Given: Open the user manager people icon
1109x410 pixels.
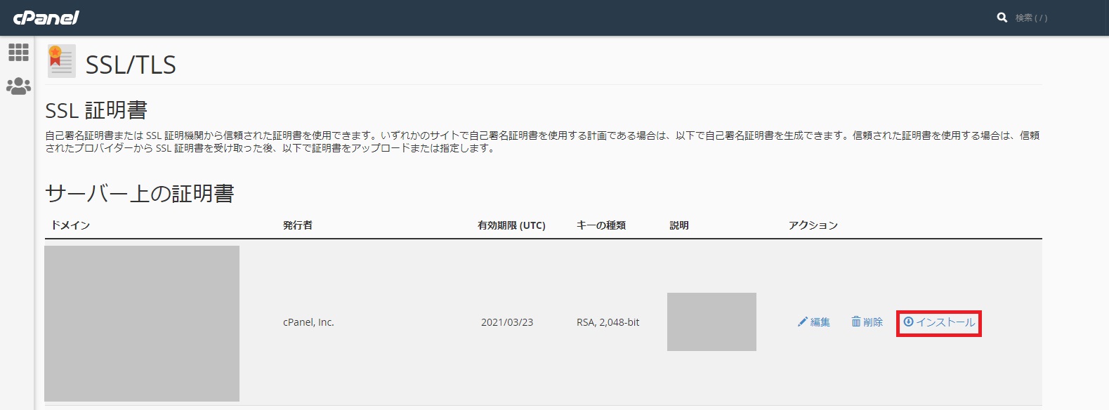Looking at the screenshot, I should (x=18, y=86).
